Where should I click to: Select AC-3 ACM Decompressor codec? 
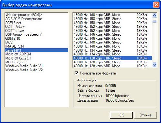(36, 19)
